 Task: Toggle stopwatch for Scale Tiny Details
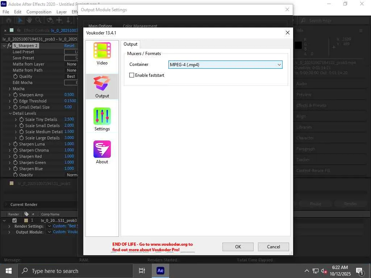[21, 119]
